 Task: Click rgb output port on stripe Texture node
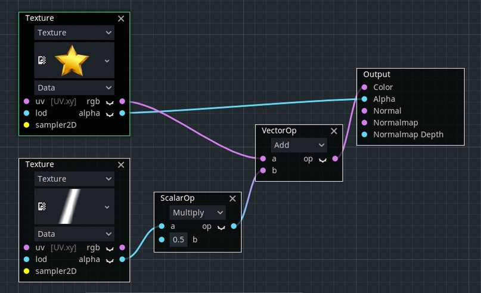click(122, 247)
